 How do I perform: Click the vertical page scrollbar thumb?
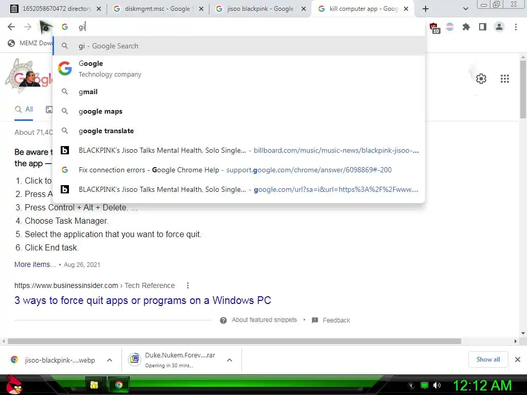[x=523, y=89]
